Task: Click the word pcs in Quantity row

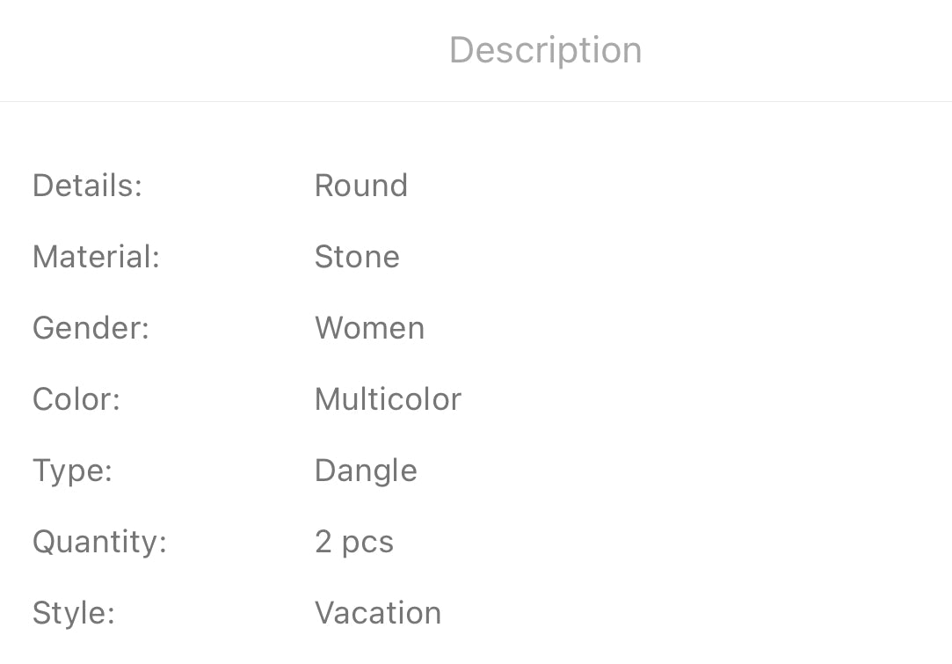Action: tap(367, 543)
